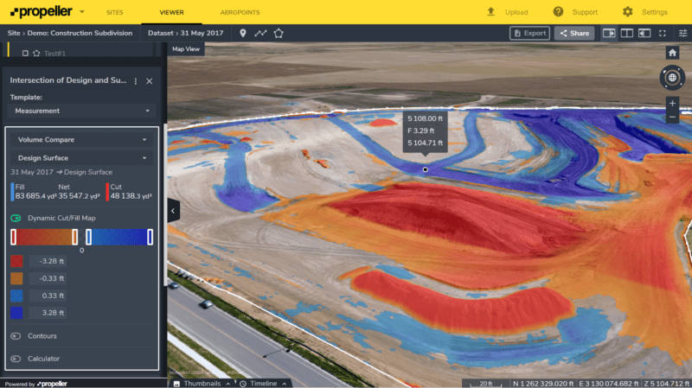Image resolution: width=692 pixels, height=388 pixels.
Task: Click the Map View label tab
Action: click(x=186, y=49)
